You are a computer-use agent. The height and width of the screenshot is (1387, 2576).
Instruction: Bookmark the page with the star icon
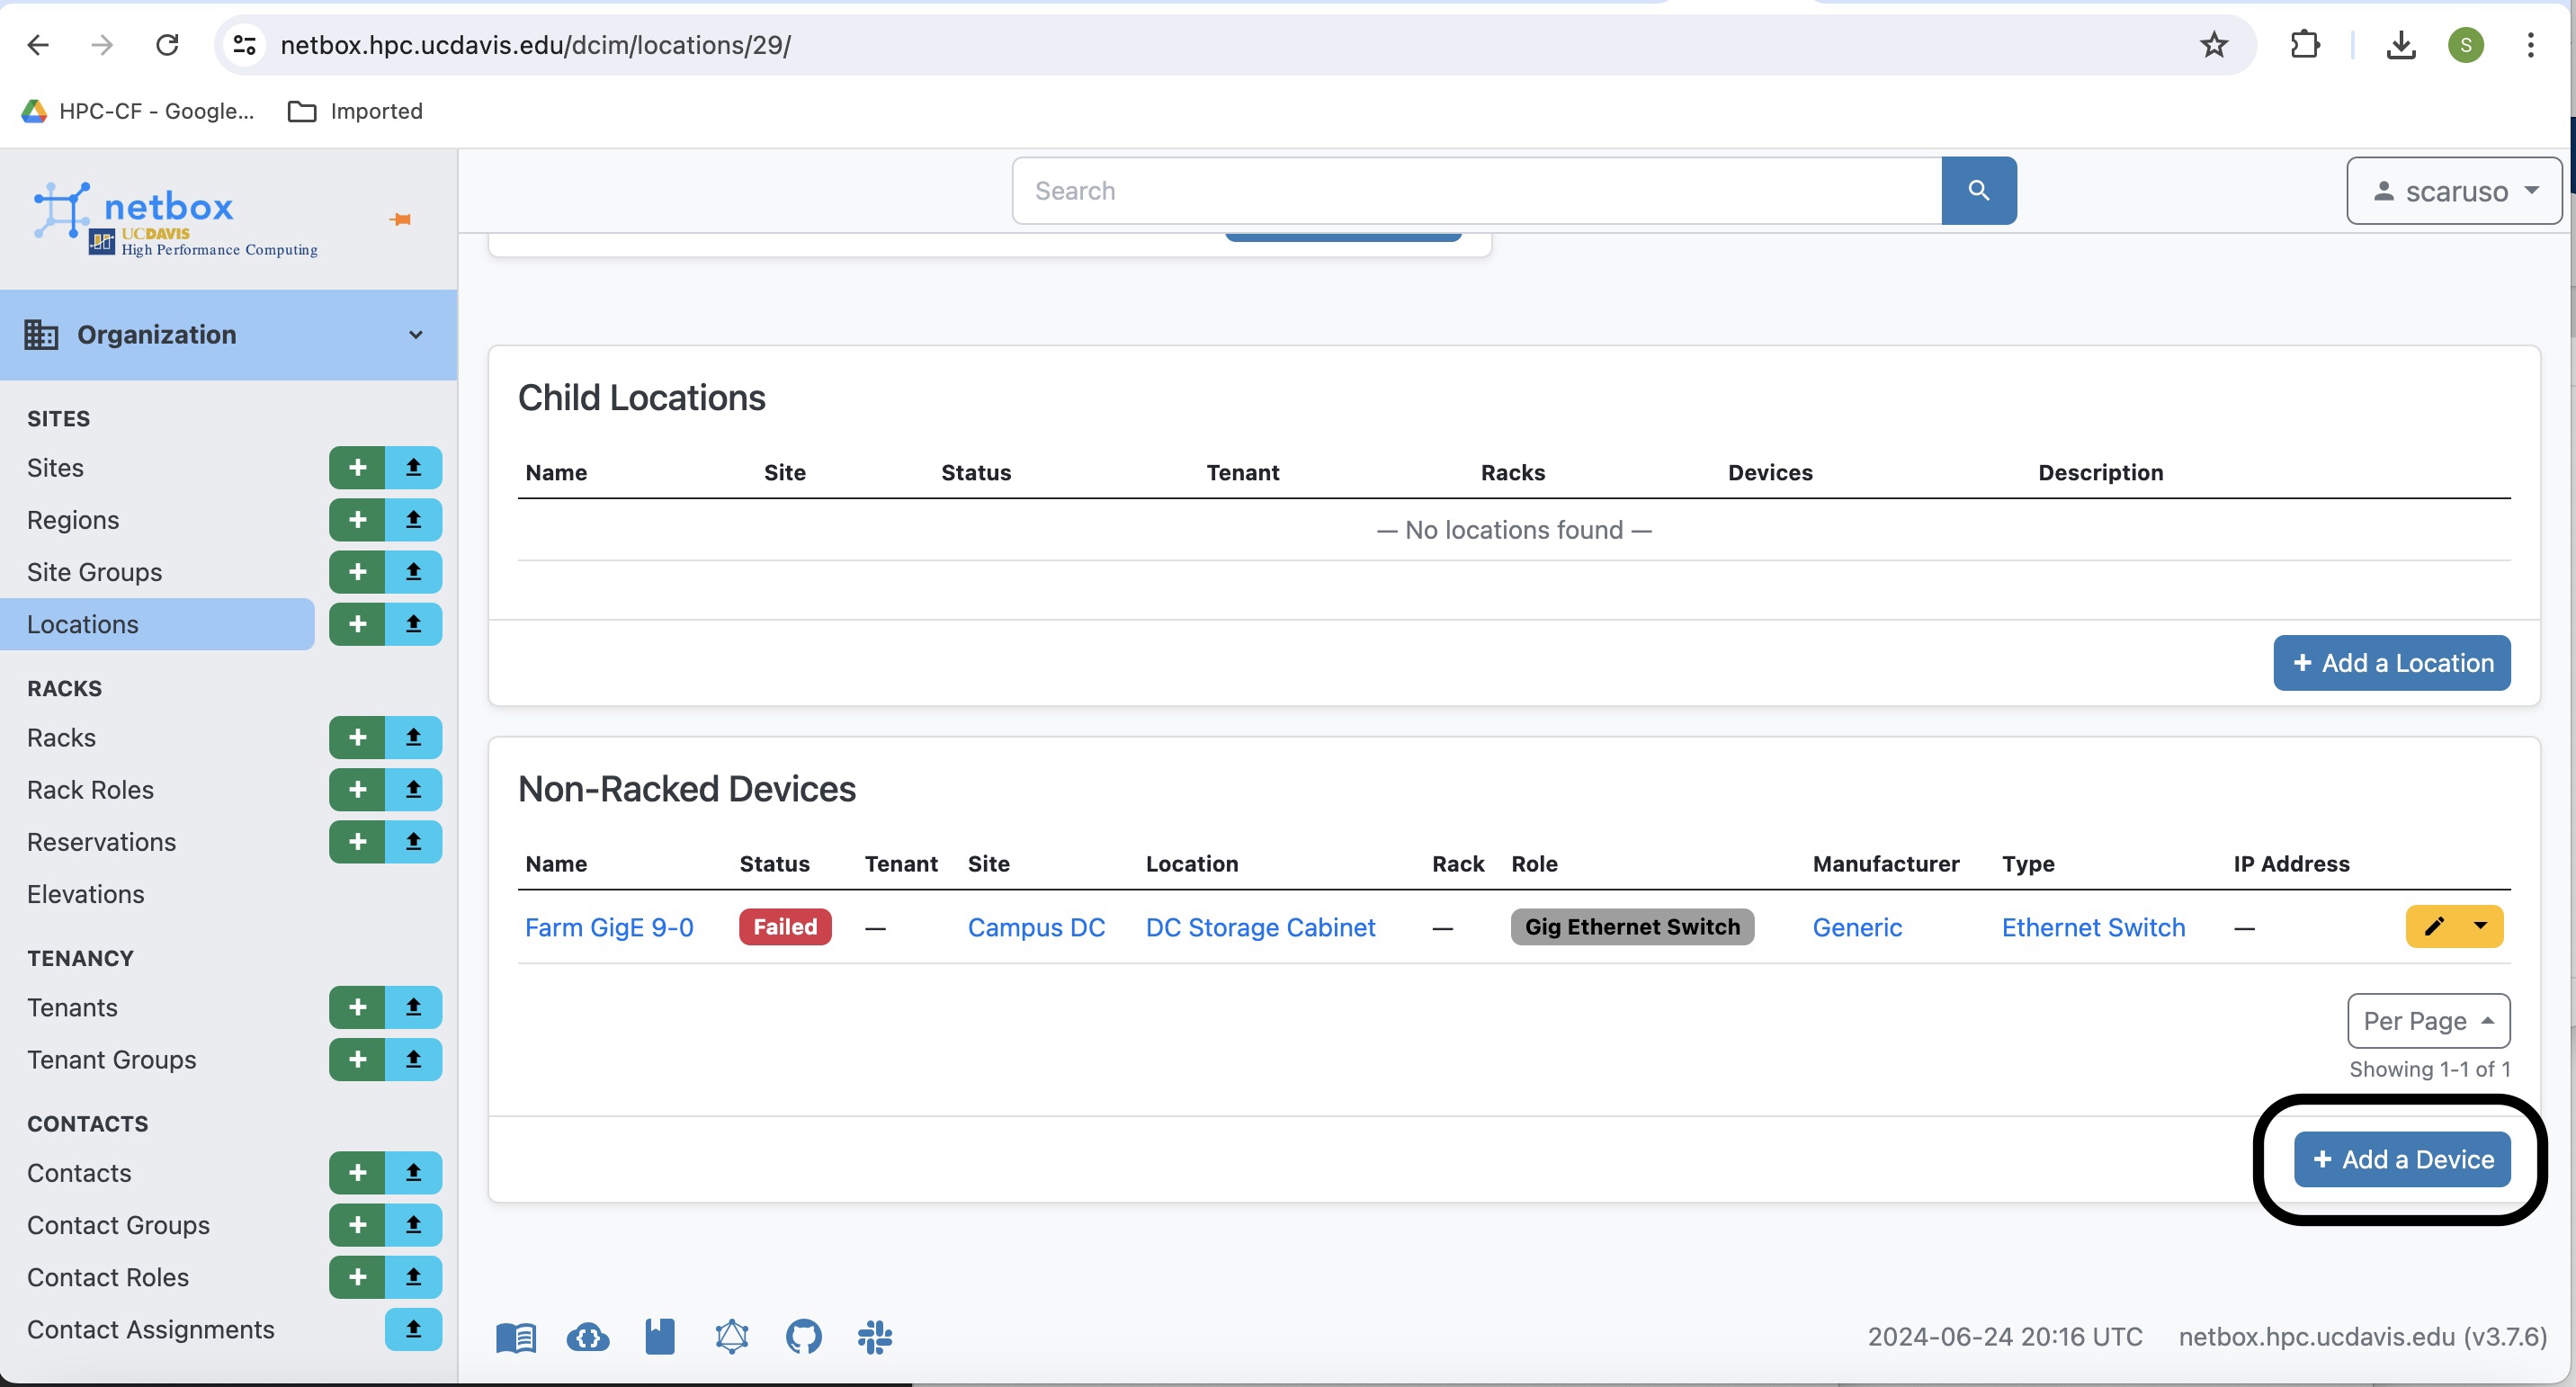click(x=2214, y=45)
